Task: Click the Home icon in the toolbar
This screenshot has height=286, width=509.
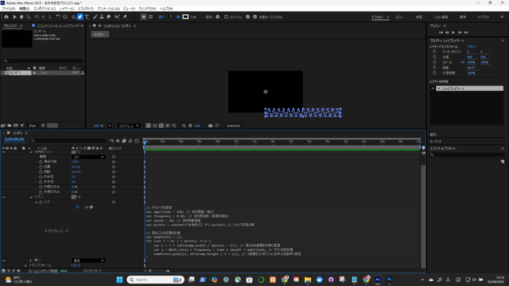Action: (x=5, y=16)
